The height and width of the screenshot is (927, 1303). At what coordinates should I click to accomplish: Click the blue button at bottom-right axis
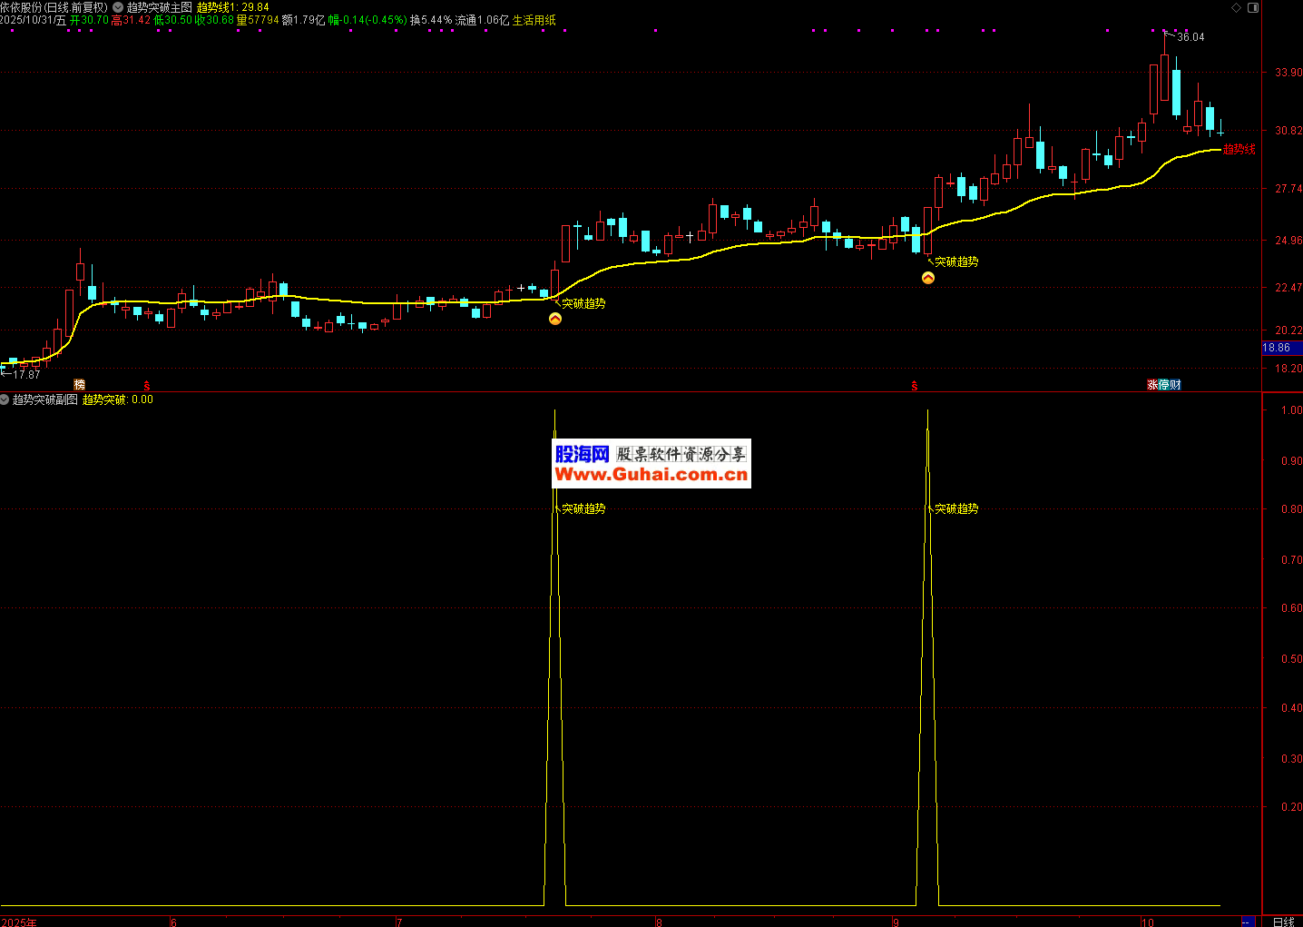click(1249, 922)
